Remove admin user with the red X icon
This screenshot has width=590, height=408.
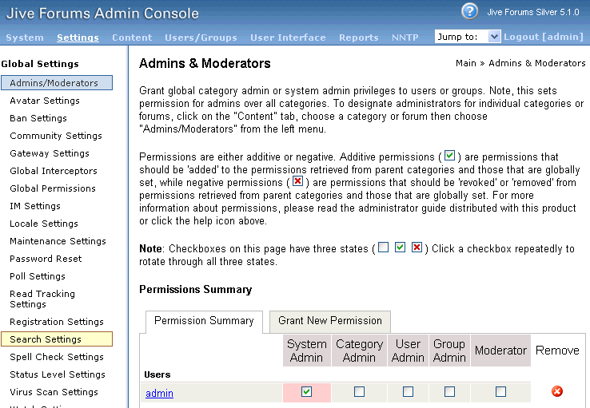point(557,391)
